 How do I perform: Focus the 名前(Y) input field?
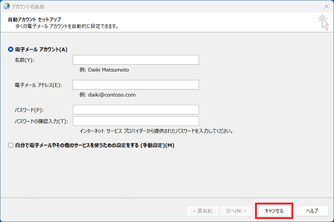[136, 60]
